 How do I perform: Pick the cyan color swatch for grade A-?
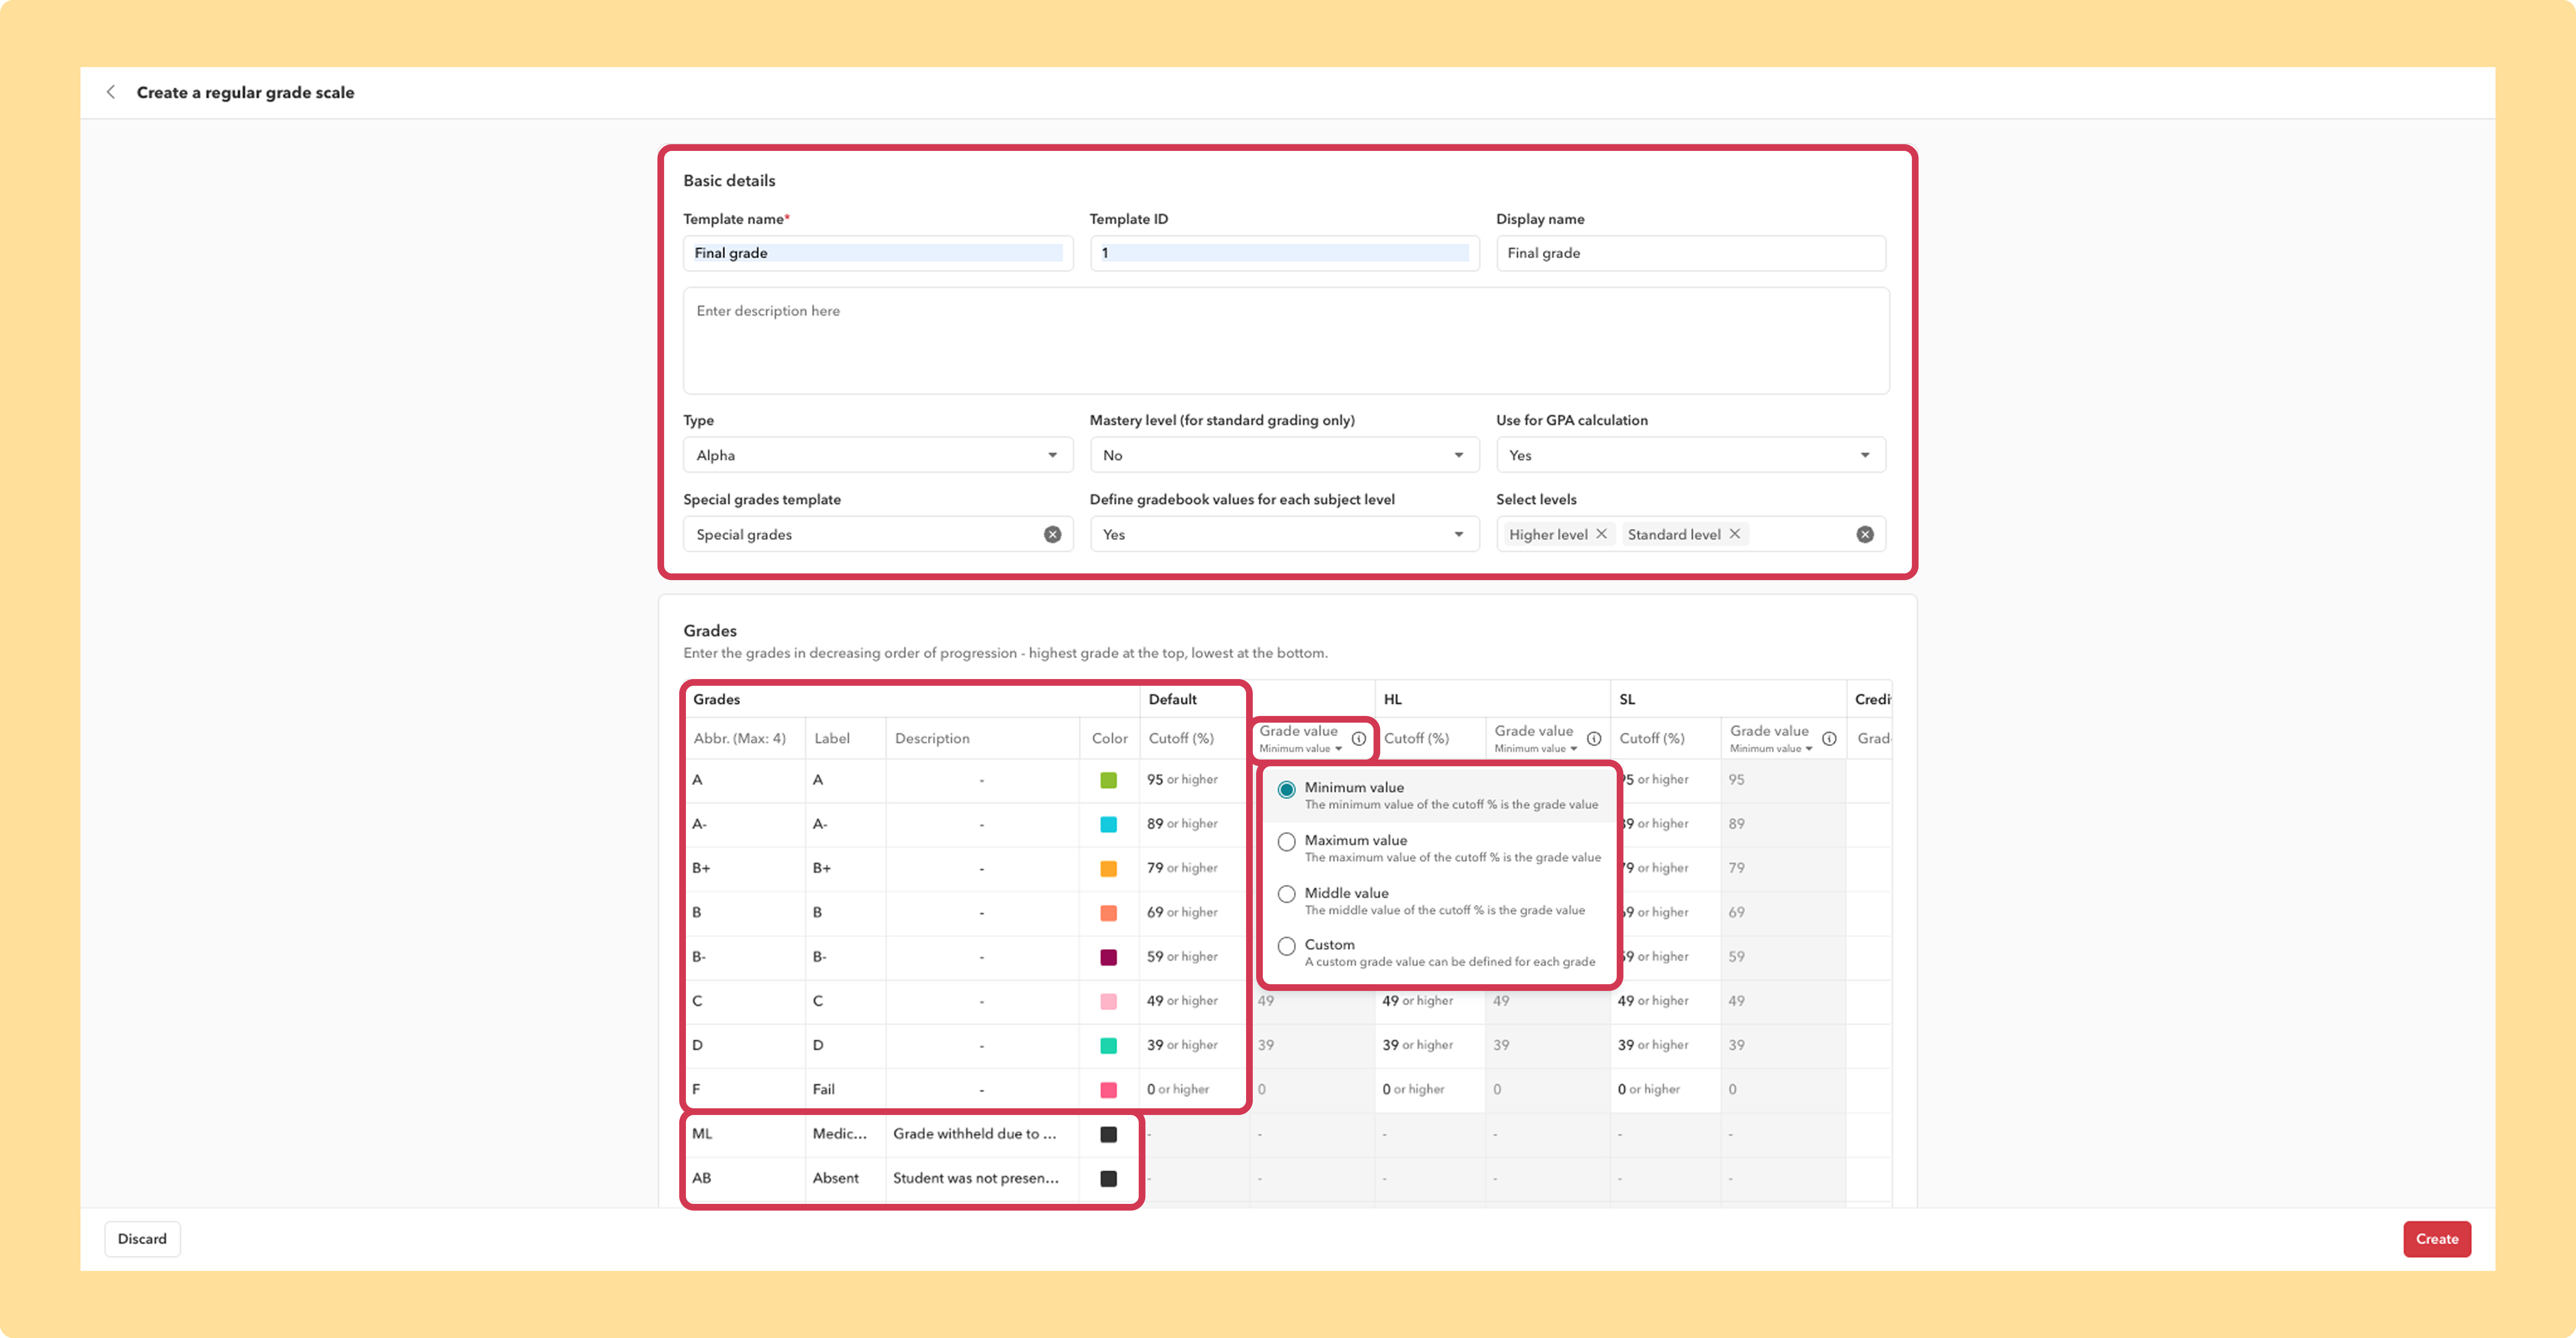click(1109, 824)
